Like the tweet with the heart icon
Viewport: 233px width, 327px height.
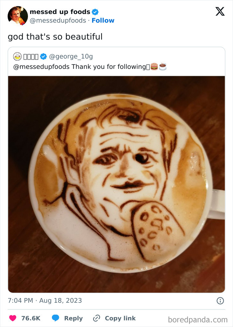[13, 318]
